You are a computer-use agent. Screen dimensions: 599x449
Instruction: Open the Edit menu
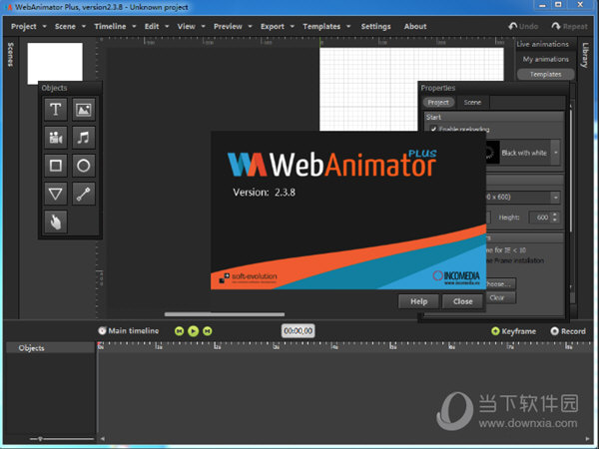(x=157, y=26)
